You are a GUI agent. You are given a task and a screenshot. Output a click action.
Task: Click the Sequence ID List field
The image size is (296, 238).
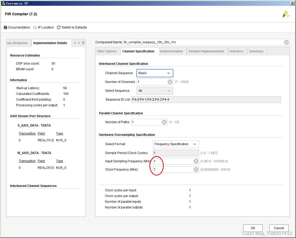206,100
